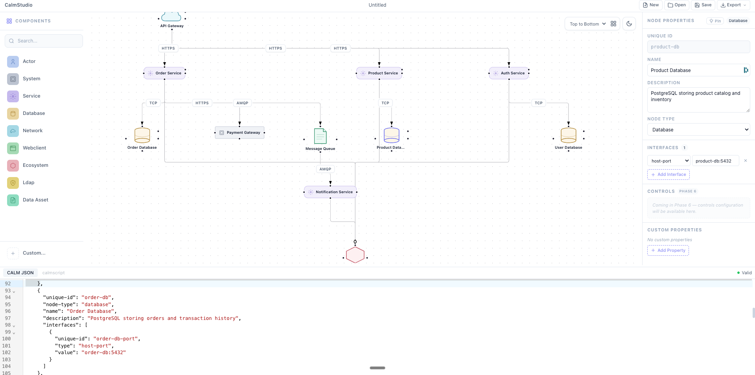Image resolution: width=755 pixels, height=375 pixels.
Task: Click line 94 unique-id order-db text
Action: (78, 297)
